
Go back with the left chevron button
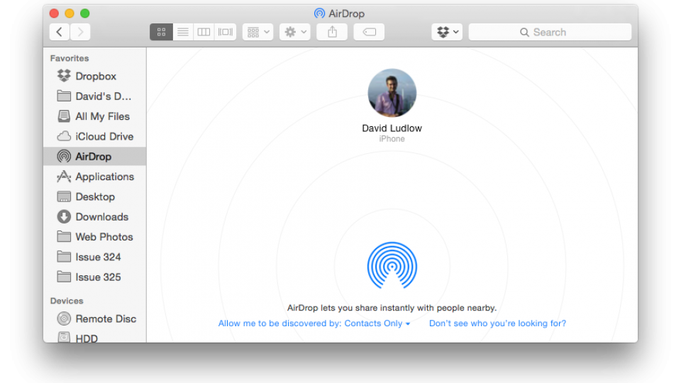[x=60, y=32]
